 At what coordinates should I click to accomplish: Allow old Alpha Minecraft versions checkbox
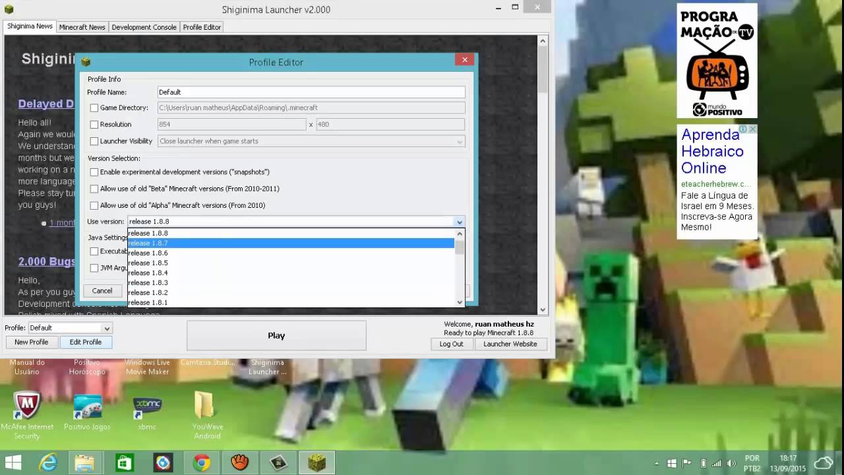tap(94, 206)
